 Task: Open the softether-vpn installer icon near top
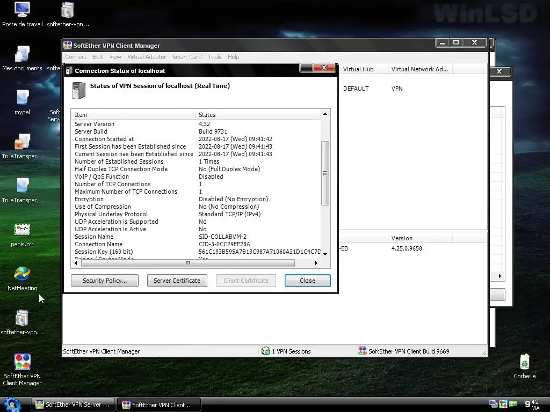click(x=68, y=14)
